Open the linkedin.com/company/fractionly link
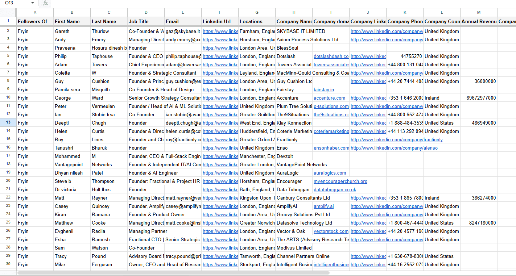Image resolution: width=516 pixels, height=276 pixels. click(x=397, y=139)
